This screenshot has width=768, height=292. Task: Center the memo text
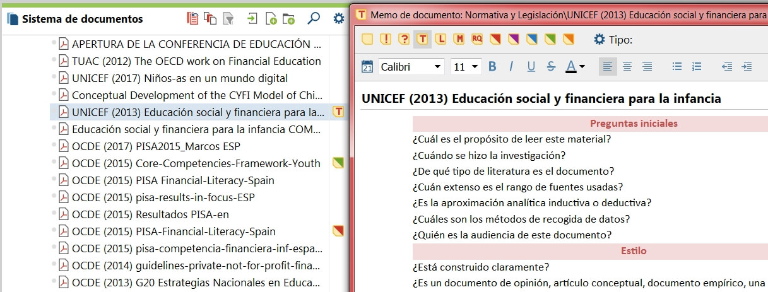point(627,66)
